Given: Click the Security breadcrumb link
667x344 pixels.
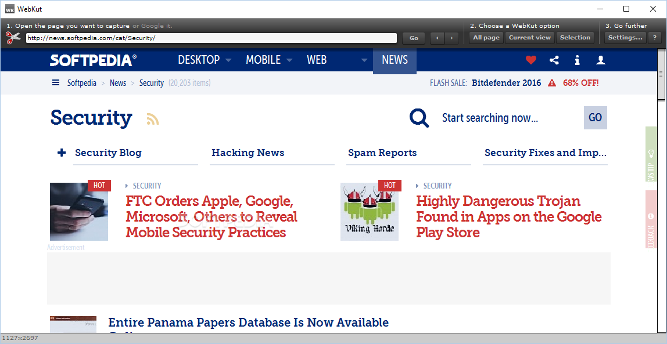Looking at the screenshot, I should 152,83.
